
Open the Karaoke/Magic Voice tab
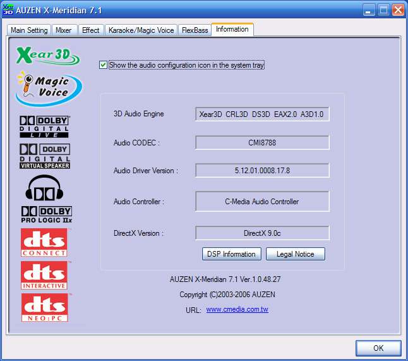(141, 30)
